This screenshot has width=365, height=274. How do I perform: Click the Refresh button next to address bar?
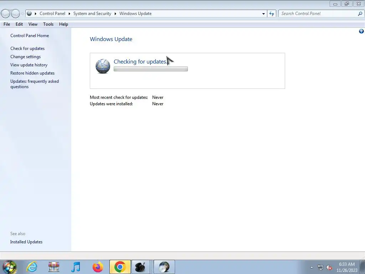click(x=271, y=14)
